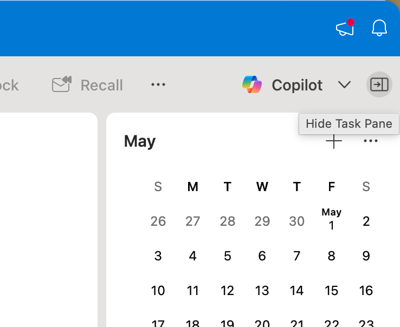This screenshot has height=327, width=400.
Task: Select April 26 in the calendar
Action: (158, 221)
